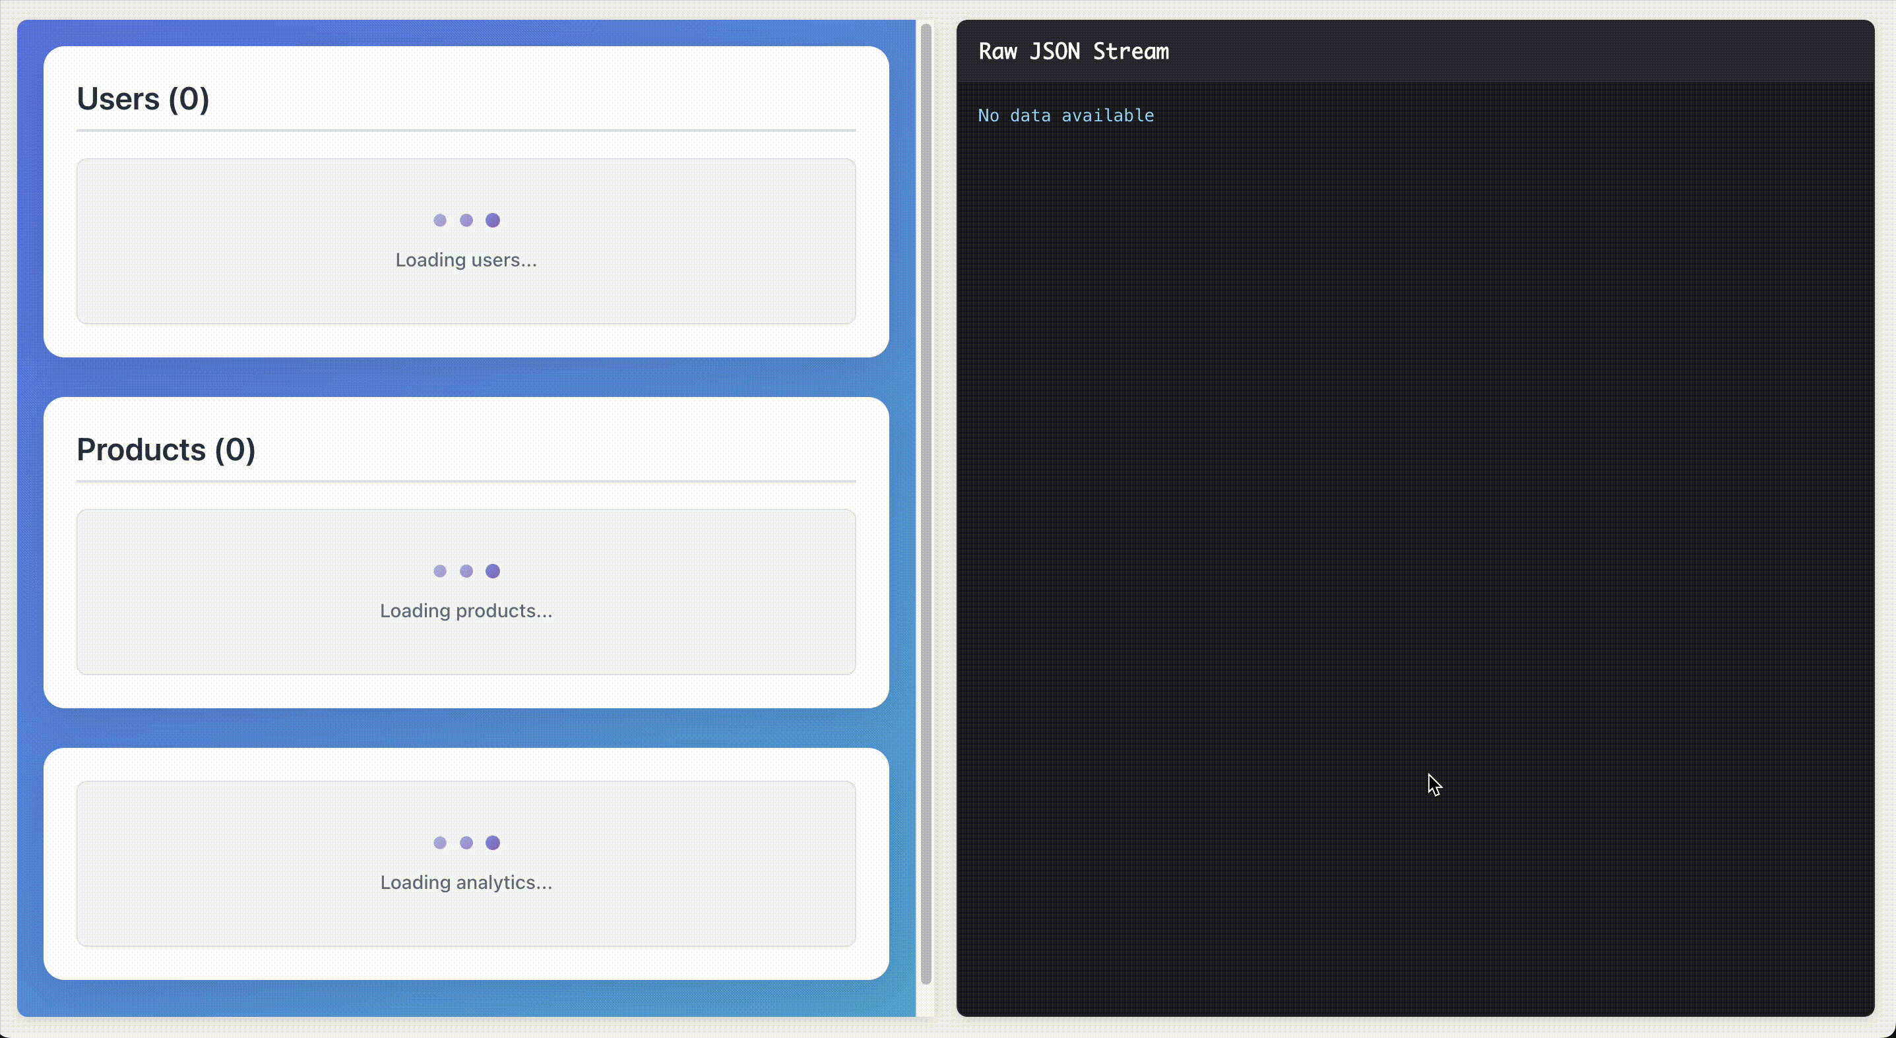Screen dimensions: 1896x1038
Task: Click the left panel vertical scrollbar
Action: [925, 503]
